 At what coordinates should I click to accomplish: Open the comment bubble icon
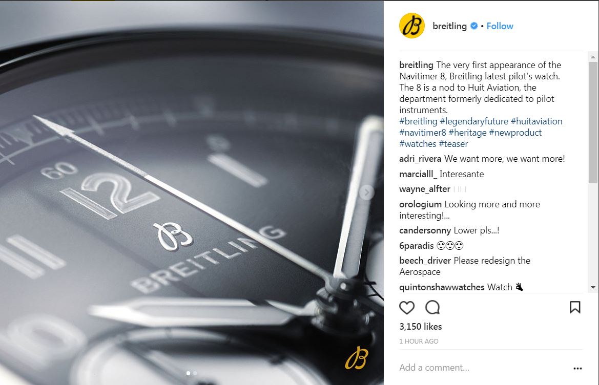(x=432, y=308)
